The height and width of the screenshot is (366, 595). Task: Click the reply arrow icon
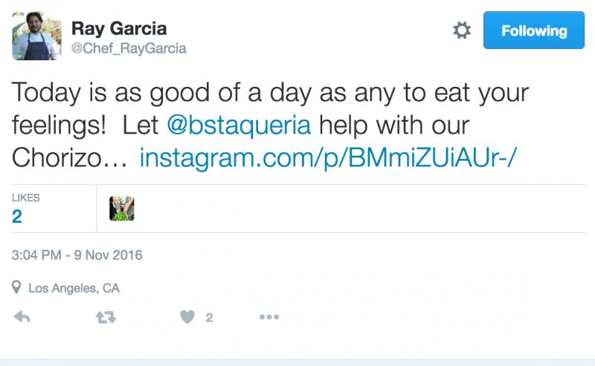tap(22, 317)
